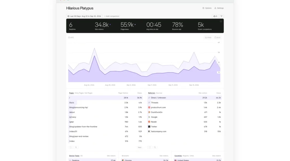
Task: Select the /video page row
Action: tap(105, 141)
